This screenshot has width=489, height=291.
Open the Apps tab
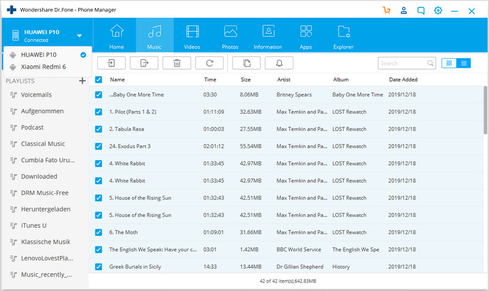306,35
